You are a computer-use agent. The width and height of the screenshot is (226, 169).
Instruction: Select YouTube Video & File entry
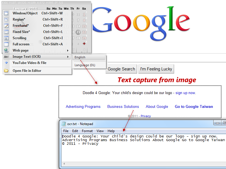(x=37, y=63)
